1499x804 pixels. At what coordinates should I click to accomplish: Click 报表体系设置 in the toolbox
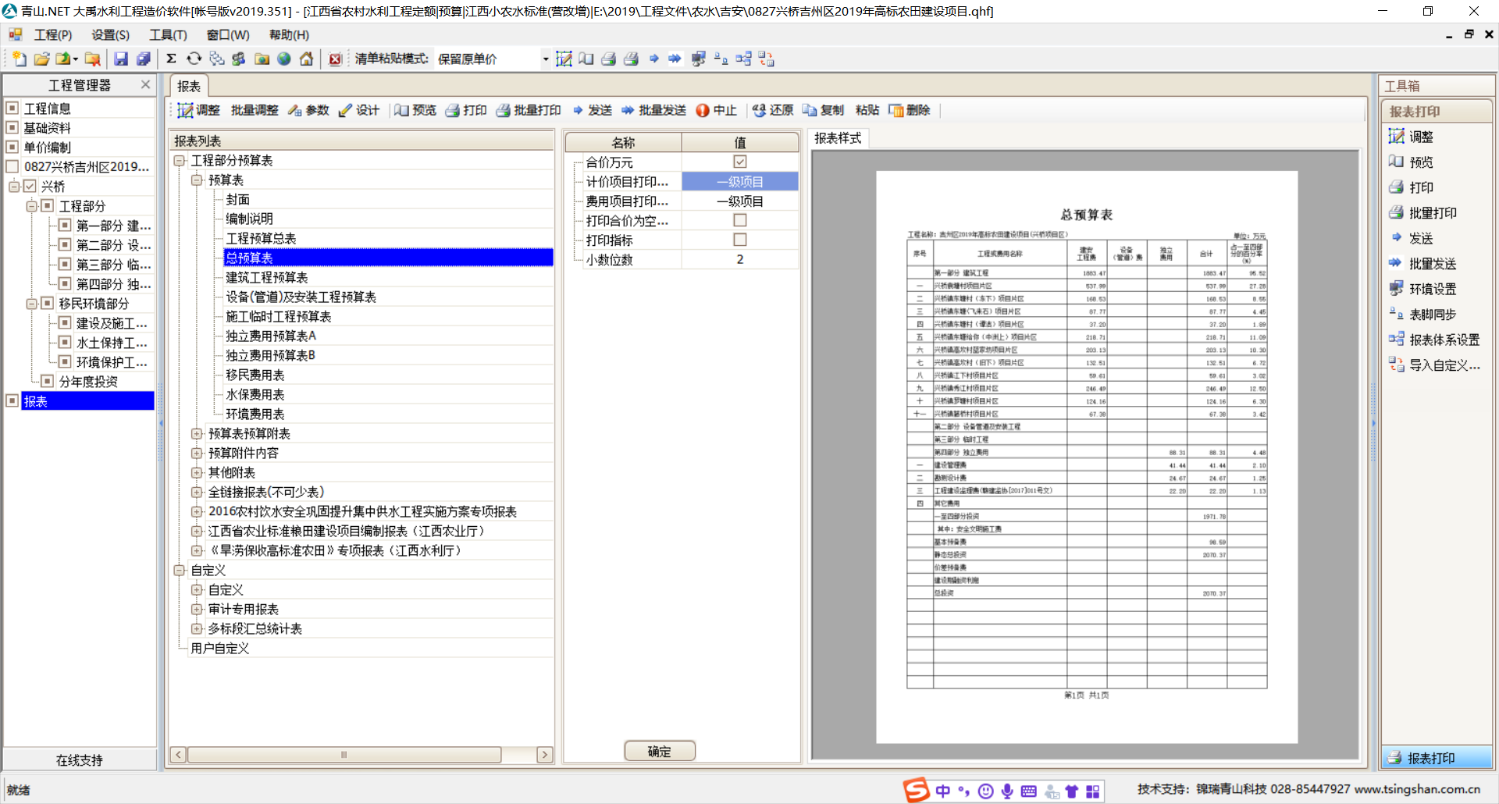(1443, 340)
